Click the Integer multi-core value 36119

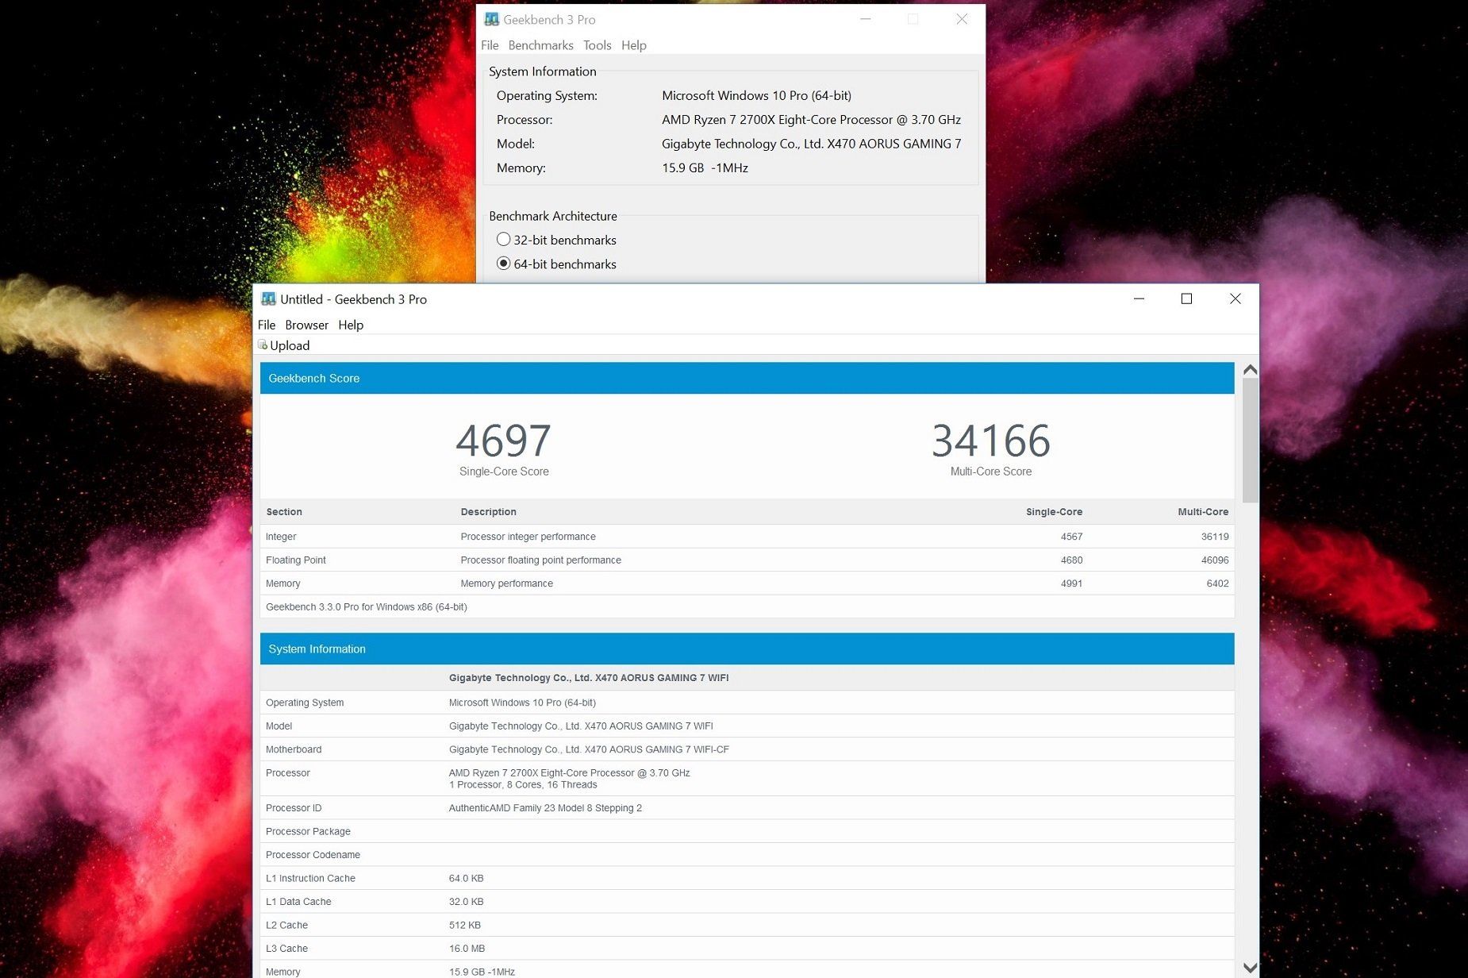pos(1214,537)
